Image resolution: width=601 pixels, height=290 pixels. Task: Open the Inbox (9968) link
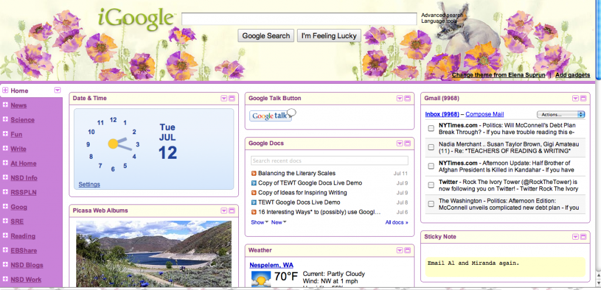click(x=442, y=114)
